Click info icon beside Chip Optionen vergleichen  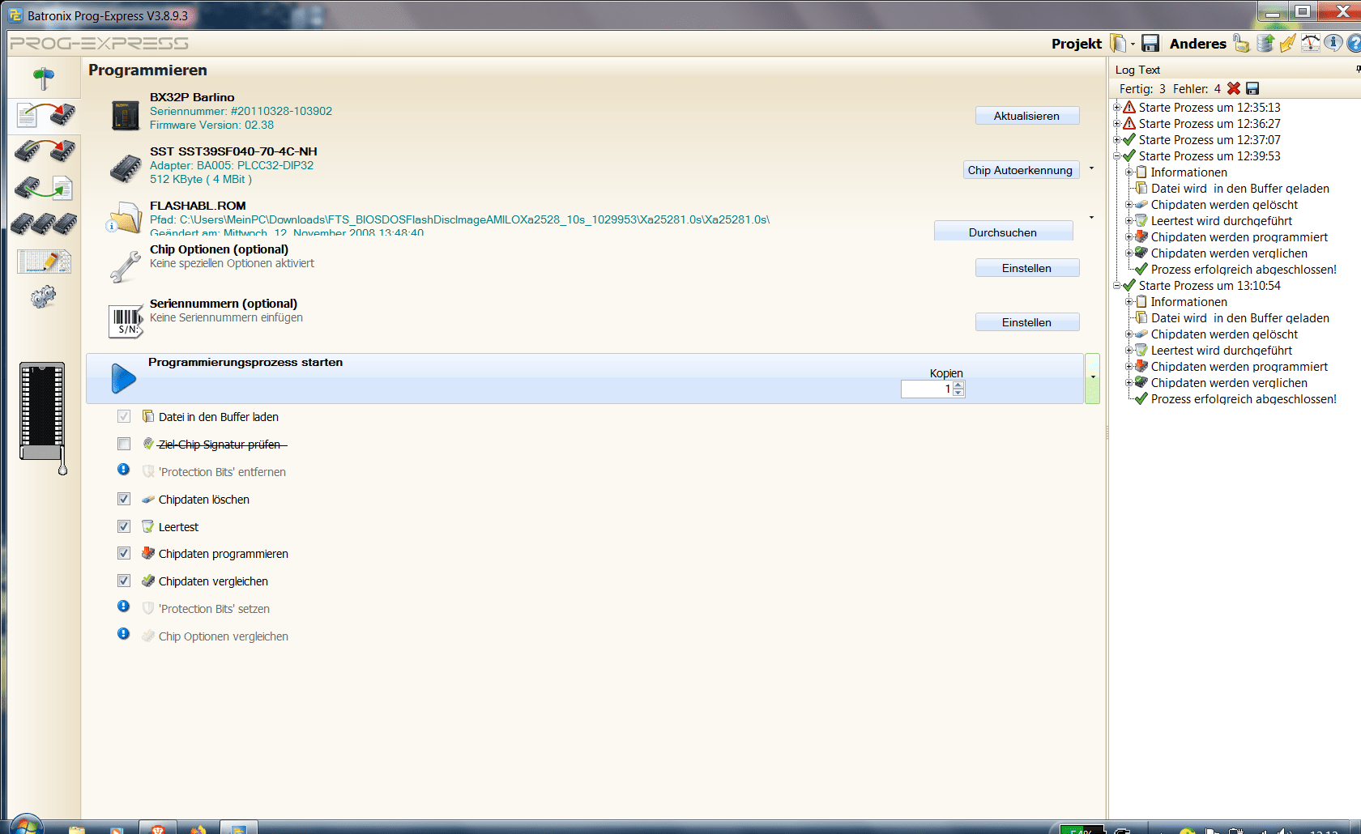click(123, 634)
